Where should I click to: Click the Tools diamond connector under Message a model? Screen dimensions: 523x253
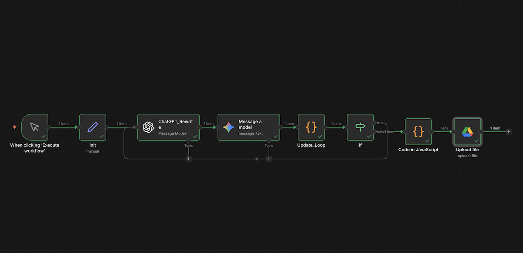pyautogui.click(x=269, y=140)
